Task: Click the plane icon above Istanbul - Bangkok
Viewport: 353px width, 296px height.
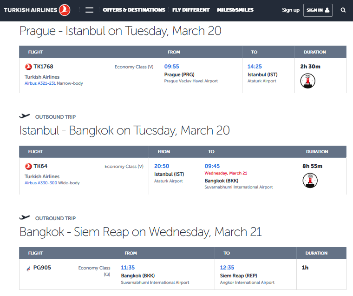Action: 25,116
